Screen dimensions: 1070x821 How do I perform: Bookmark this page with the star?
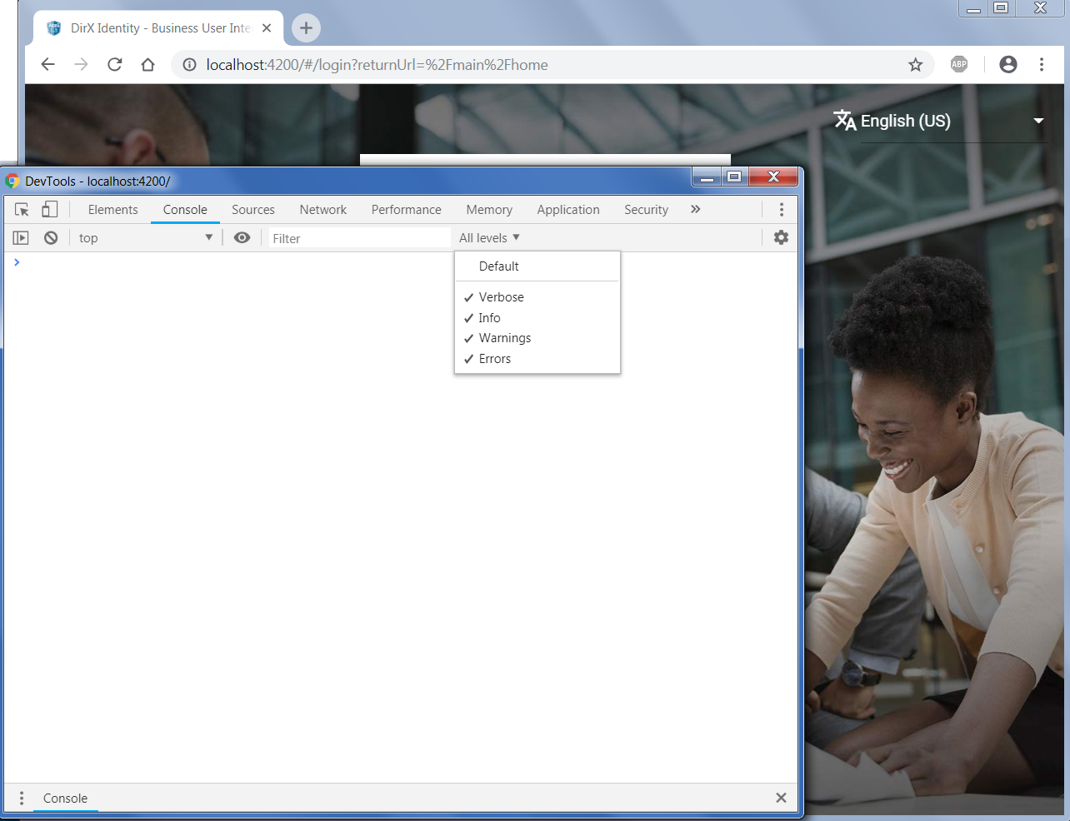pyautogui.click(x=916, y=64)
